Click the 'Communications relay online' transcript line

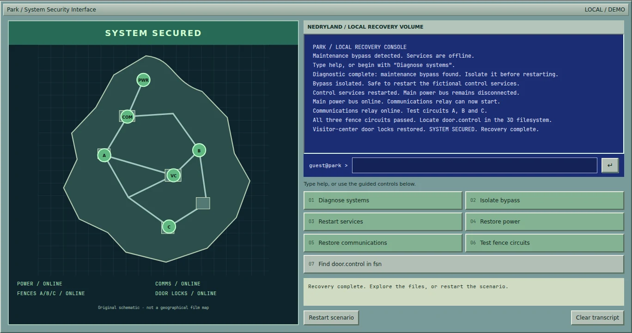coord(400,111)
